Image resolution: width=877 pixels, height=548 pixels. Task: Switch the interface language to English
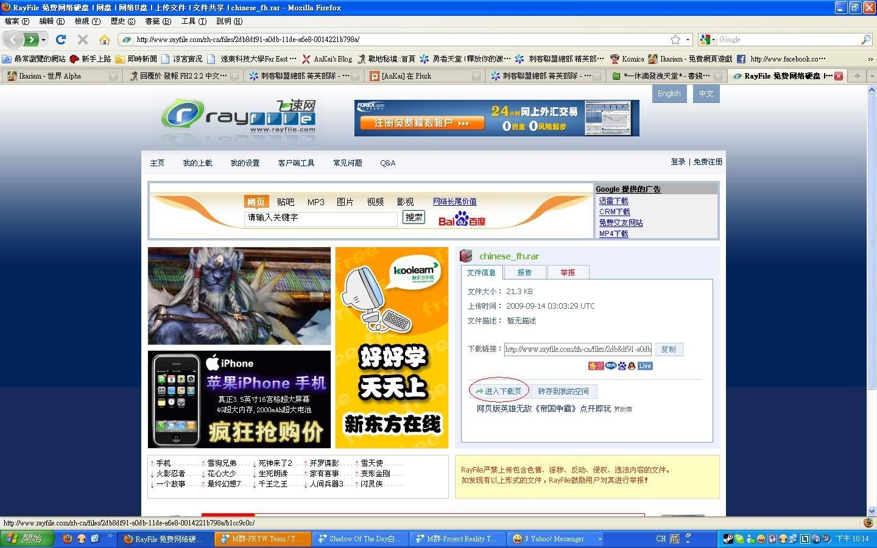[669, 93]
